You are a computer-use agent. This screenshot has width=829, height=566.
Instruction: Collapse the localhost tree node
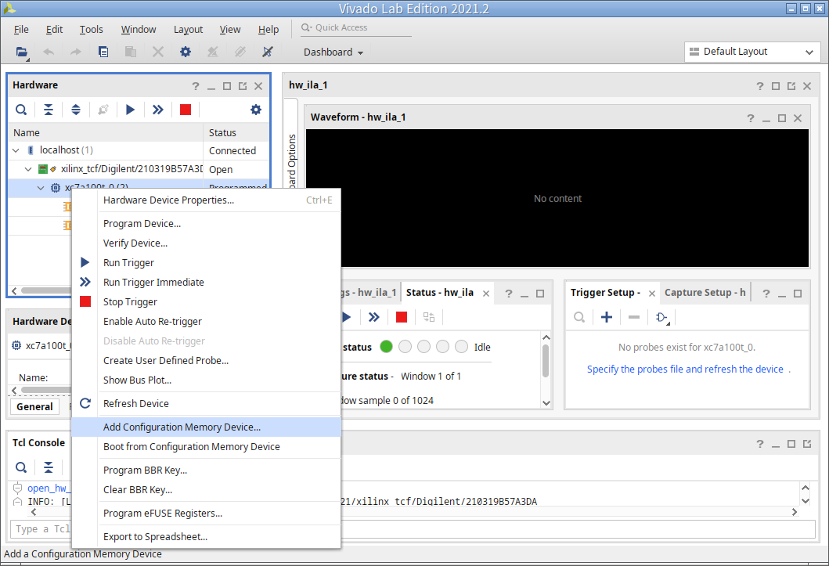pyautogui.click(x=17, y=150)
